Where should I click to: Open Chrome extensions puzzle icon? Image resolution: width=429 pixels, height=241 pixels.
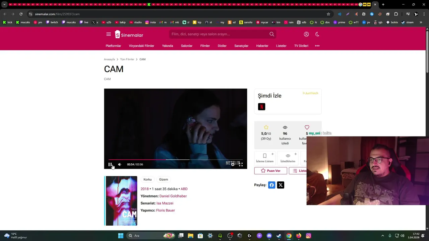(x=396, y=14)
